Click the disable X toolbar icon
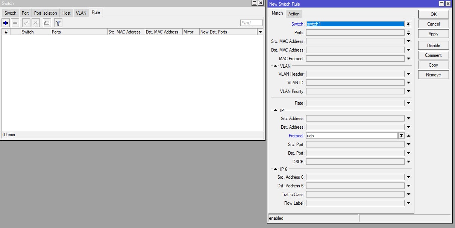455x228 pixels. coord(36,23)
